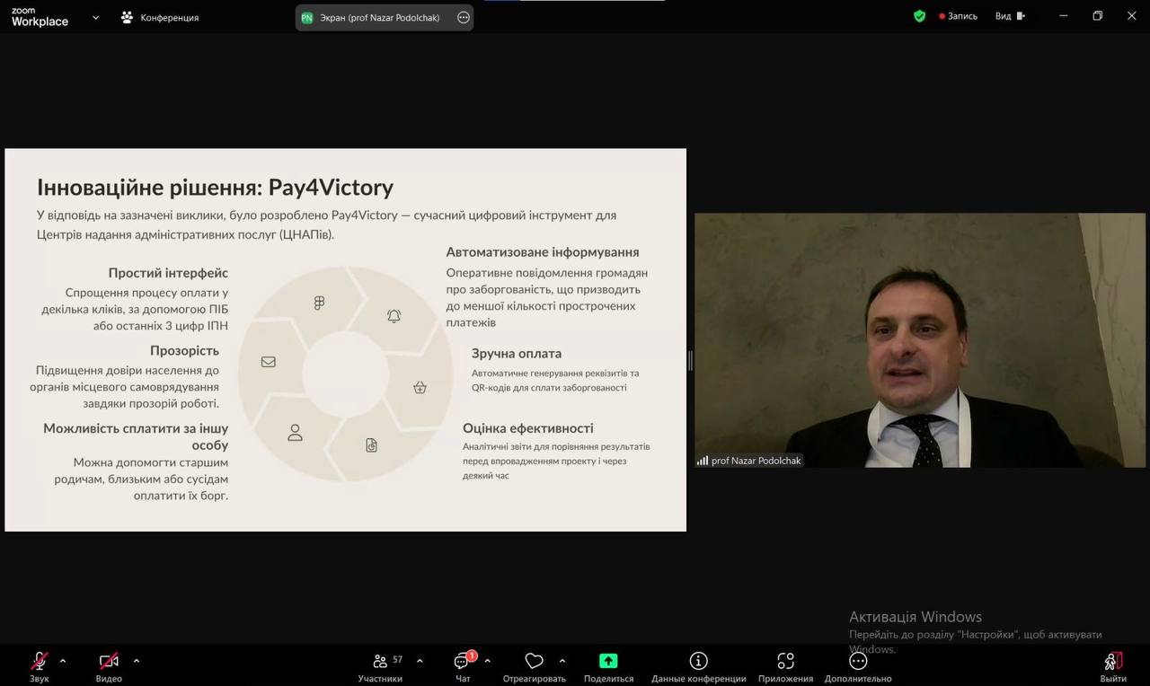1150x686 pixels.
Task: Open the Zoom Workplace dropdown chevron
Action: click(95, 17)
